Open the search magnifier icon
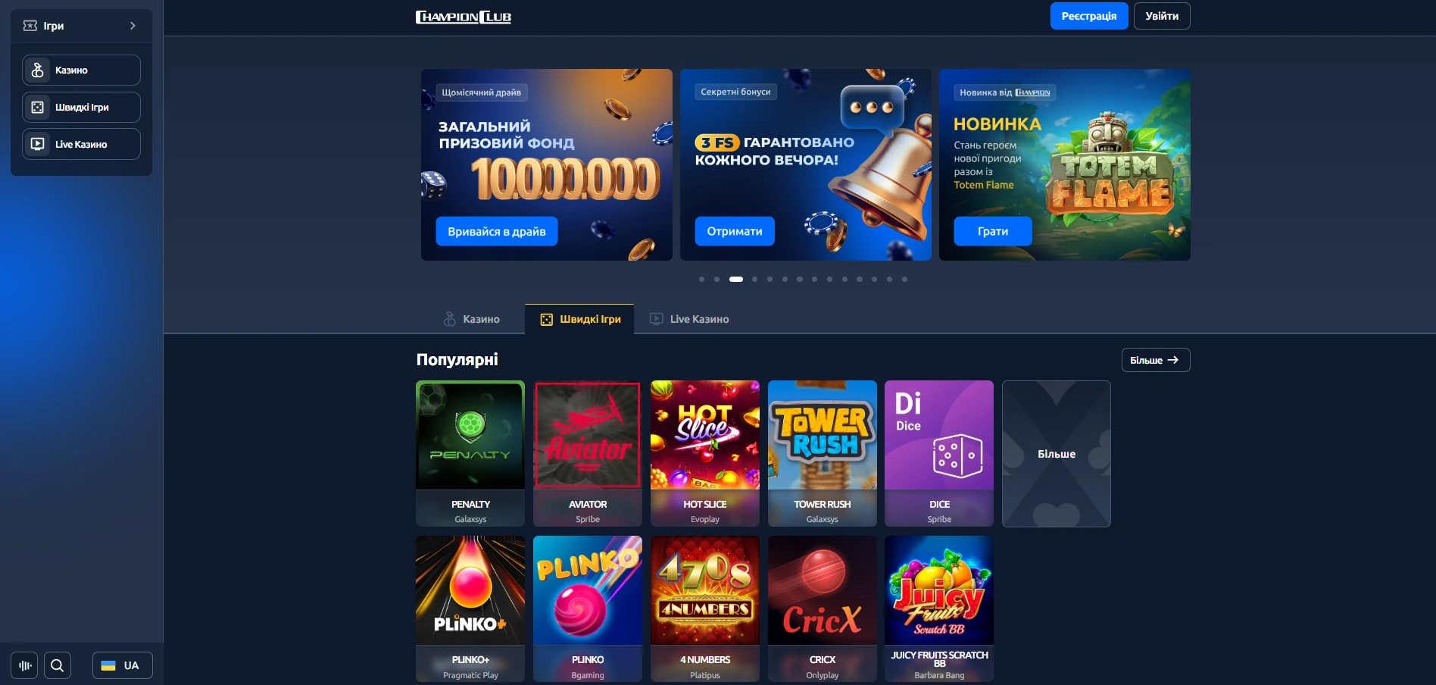This screenshot has height=685, width=1436. click(58, 665)
